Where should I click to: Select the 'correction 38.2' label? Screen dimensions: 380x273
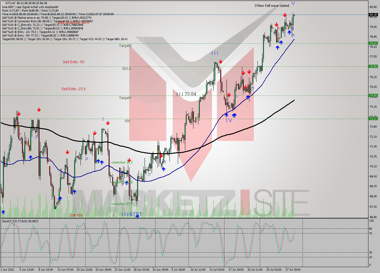tap(122, 163)
